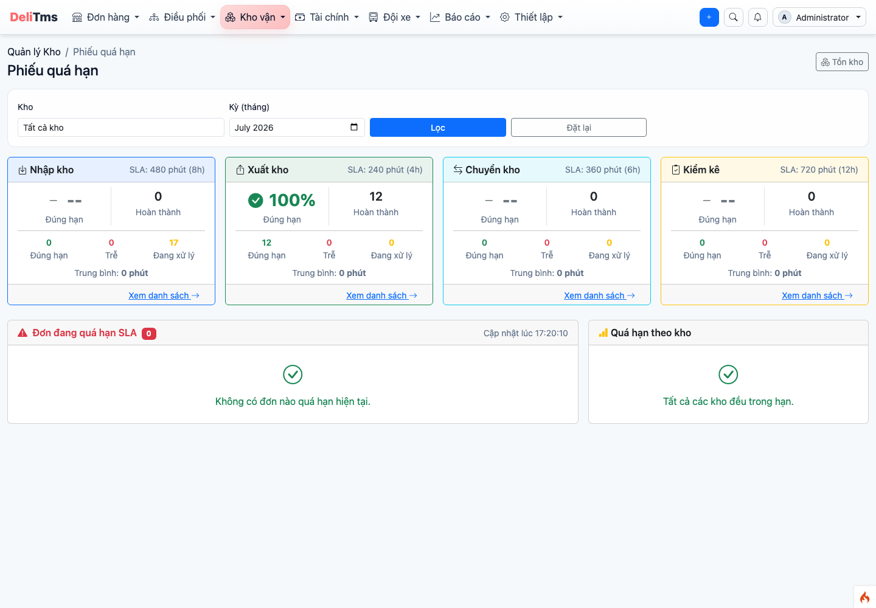The image size is (876, 608).
Task: Open Xem danh sách in Kiểm kê card
Action: [817, 295]
